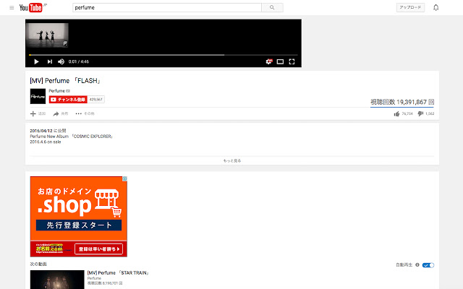Open the [MV] Perfume 「STAR TRAIN」 title link
Screen dimensions: 463x289
tap(118, 273)
